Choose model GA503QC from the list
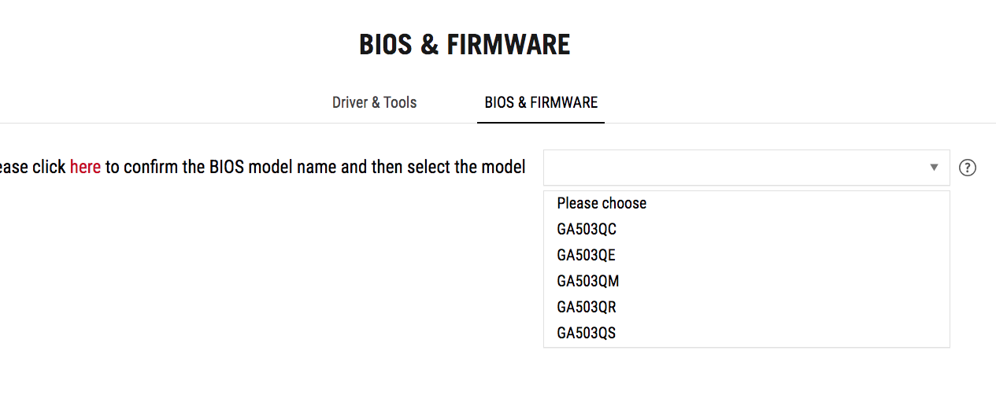The width and height of the screenshot is (996, 406). pos(587,229)
